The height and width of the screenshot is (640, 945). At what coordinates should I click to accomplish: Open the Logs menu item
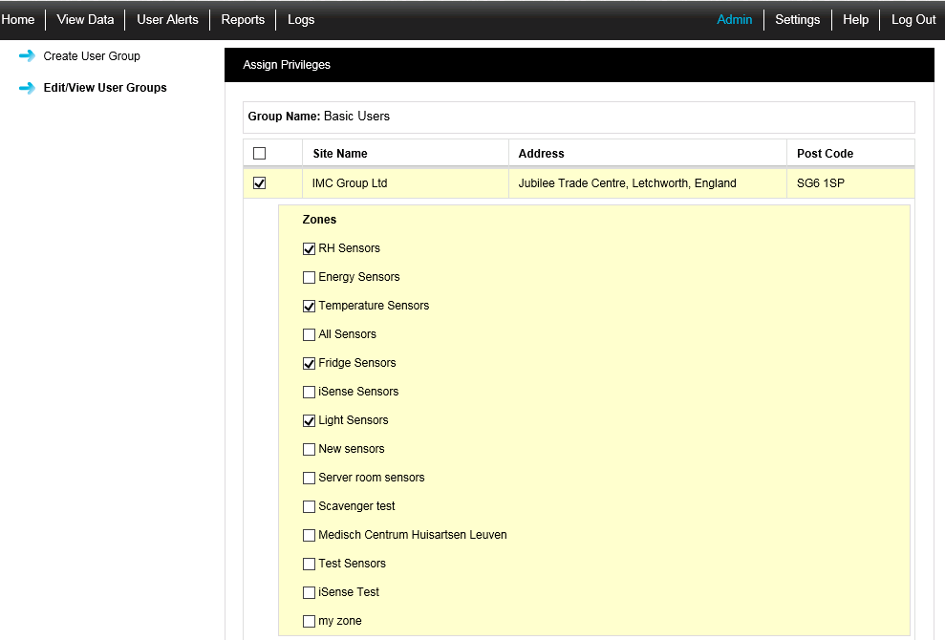coord(301,19)
